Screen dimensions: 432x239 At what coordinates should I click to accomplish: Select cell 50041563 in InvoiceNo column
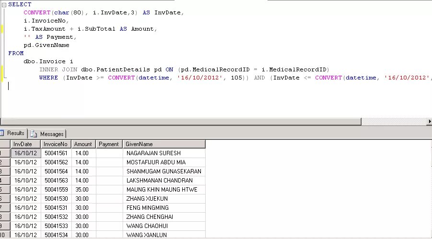56,181
